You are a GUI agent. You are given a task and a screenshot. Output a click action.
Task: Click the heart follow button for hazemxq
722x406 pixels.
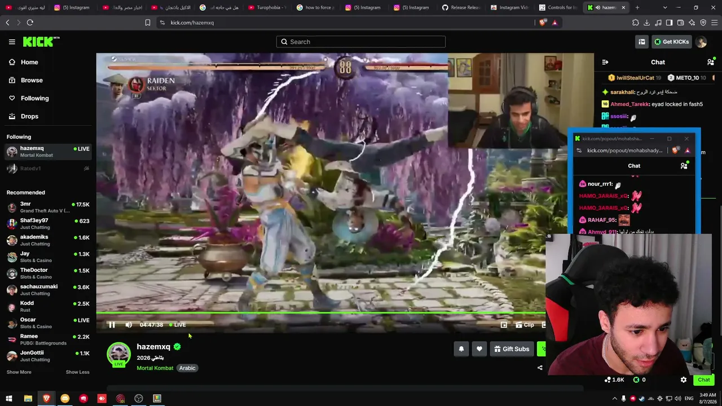(x=479, y=349)
